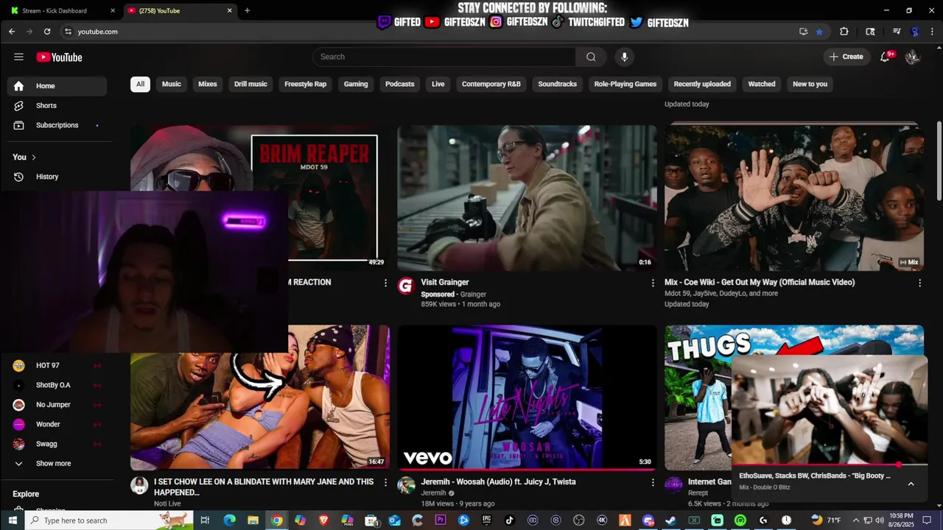Viewport: 943px width, 530px height.
Task: Open Microsoft Edge from the taskbar
Action: tap(229, 520)
